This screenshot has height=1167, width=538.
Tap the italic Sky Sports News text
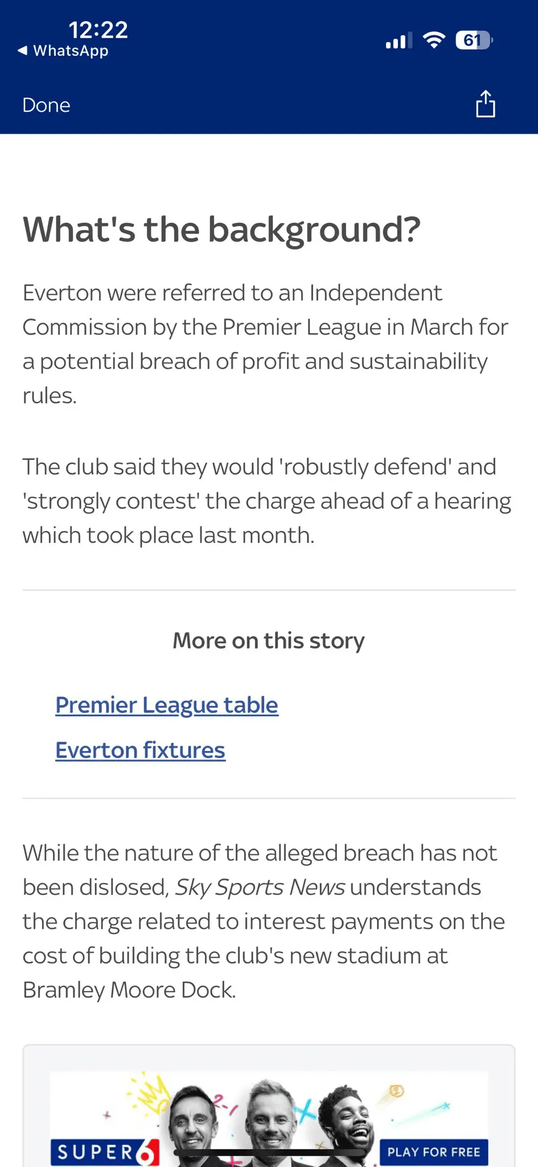click(x=260, y=887)
